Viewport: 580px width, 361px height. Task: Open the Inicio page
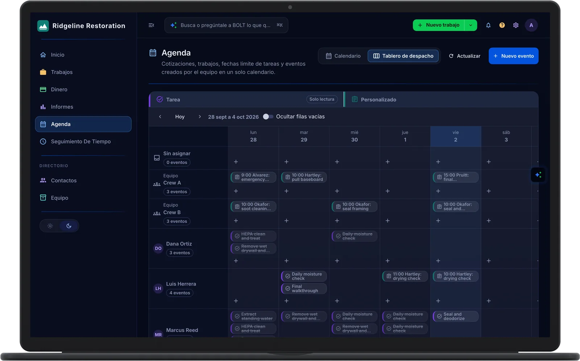(83, 55)
